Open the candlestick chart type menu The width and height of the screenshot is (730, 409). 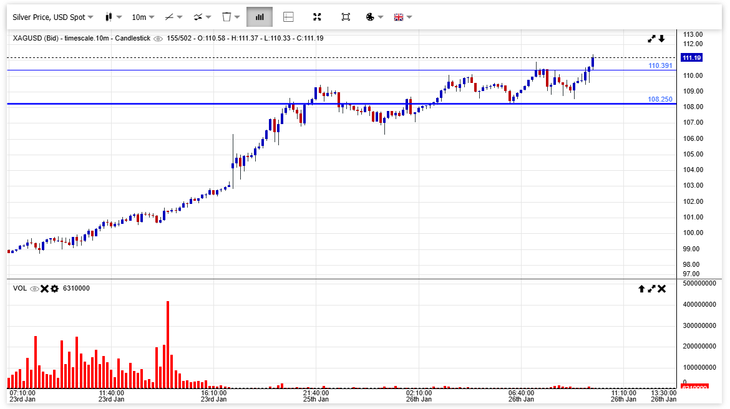[x=113, y=17]
